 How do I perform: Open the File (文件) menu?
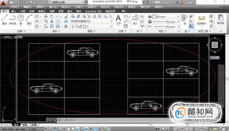(x=15, y=7)
